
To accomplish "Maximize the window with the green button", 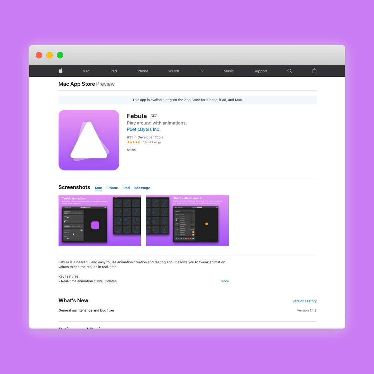I will (x=60, y=55).
